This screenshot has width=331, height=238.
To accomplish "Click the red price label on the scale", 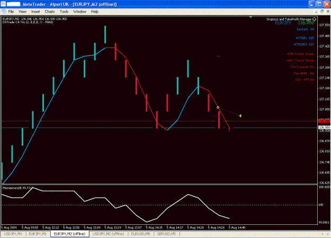I will click(324, 121).
